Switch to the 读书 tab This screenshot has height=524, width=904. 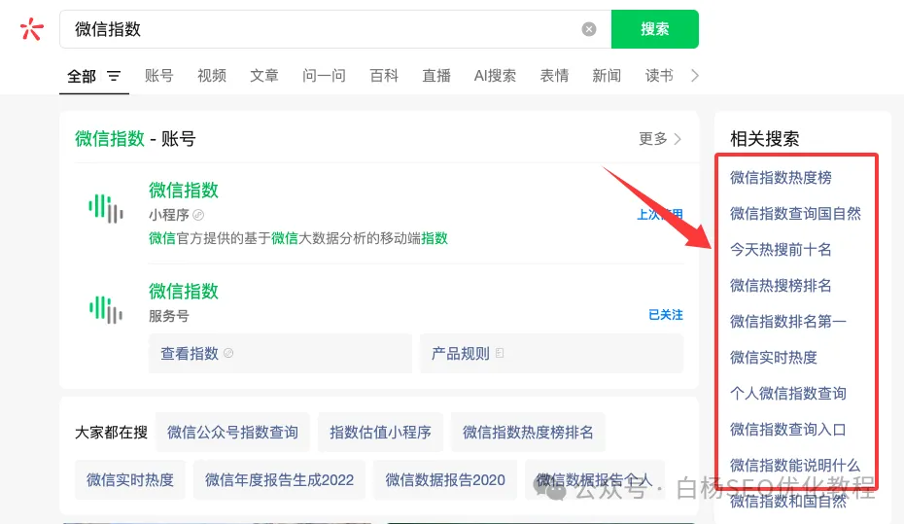659,76
